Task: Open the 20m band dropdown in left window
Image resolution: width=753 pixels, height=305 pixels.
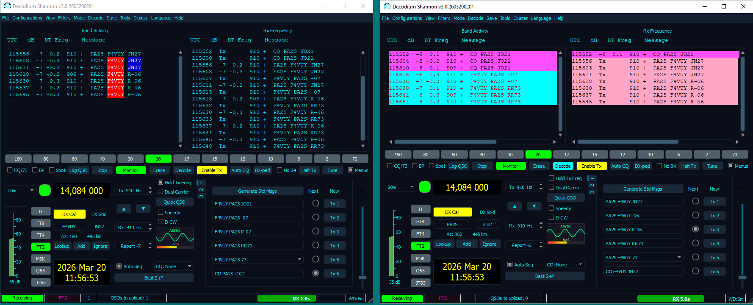Action: (x=20, y=191)
